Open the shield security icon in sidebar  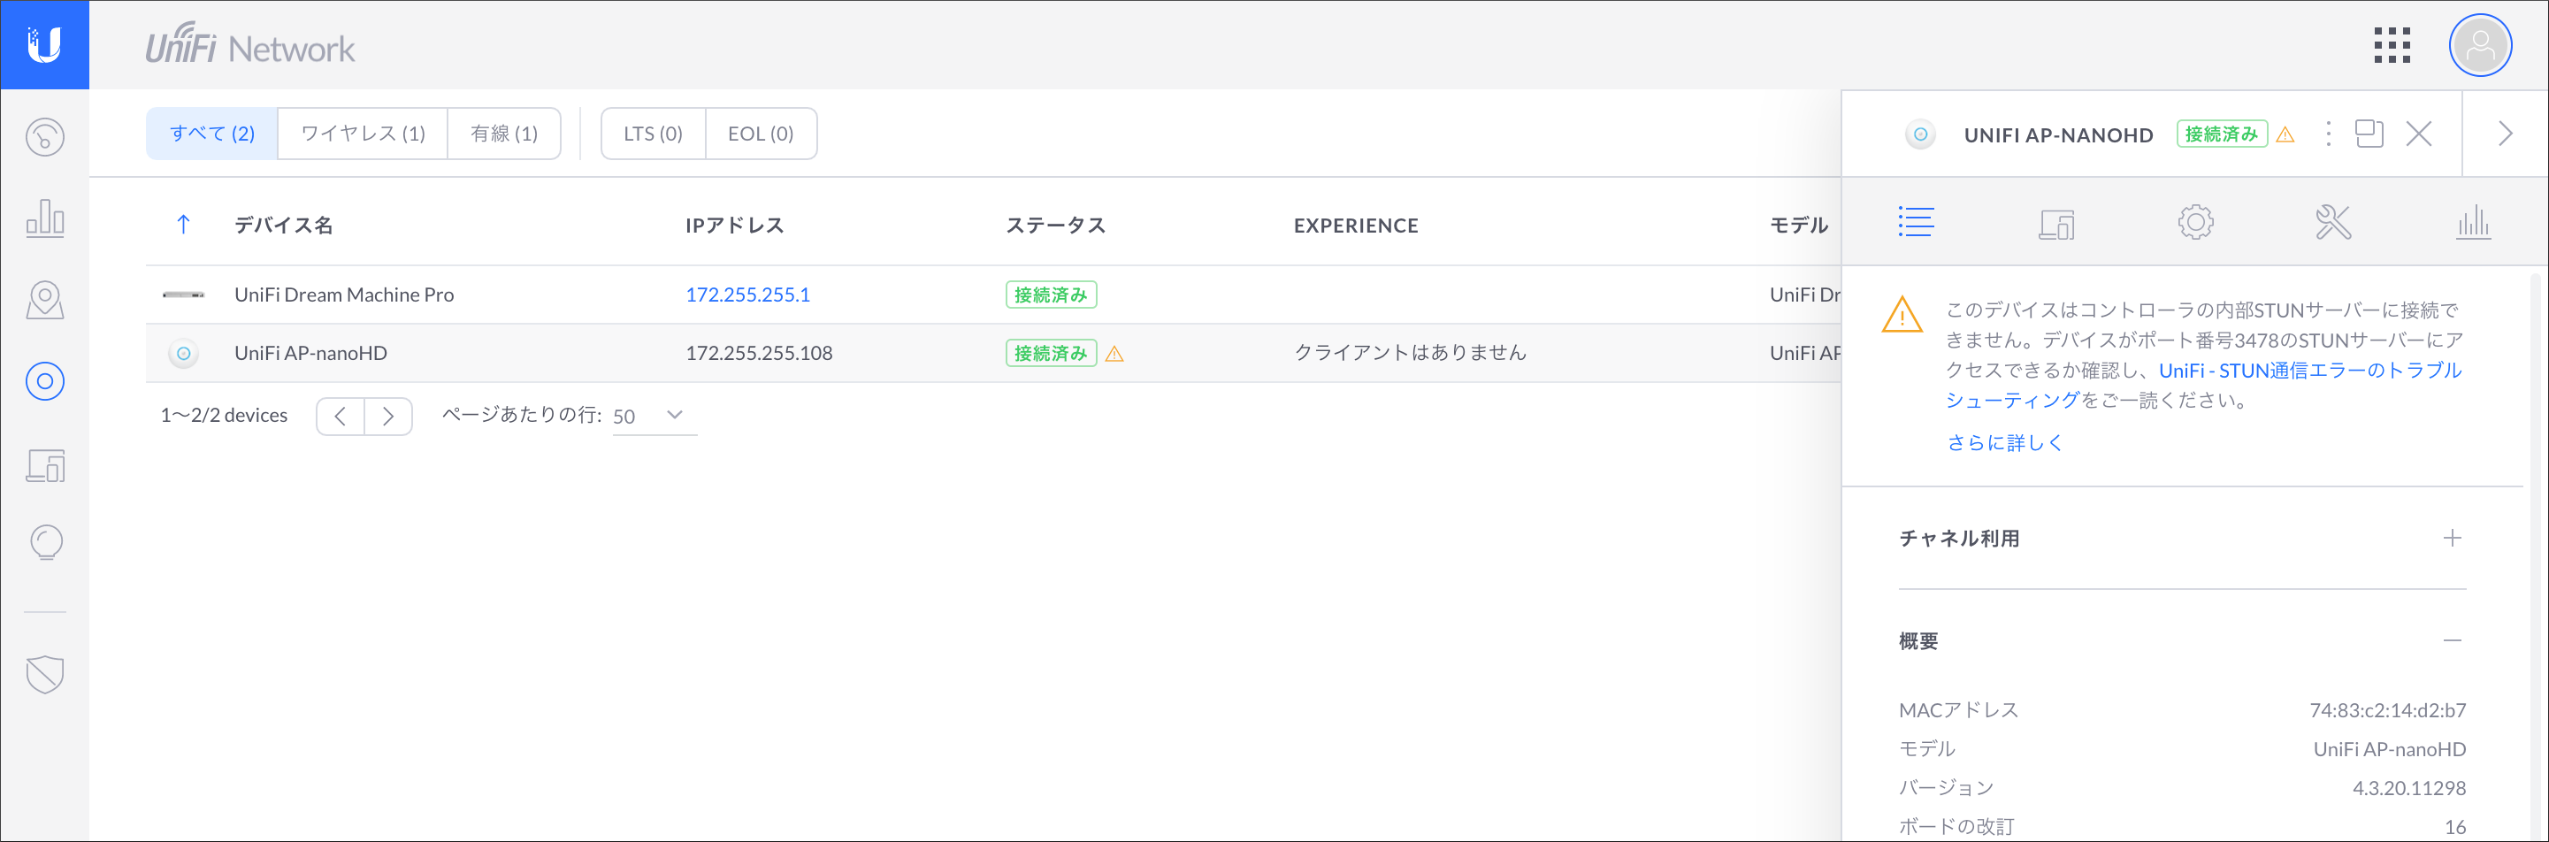click(x=44, y=674)
